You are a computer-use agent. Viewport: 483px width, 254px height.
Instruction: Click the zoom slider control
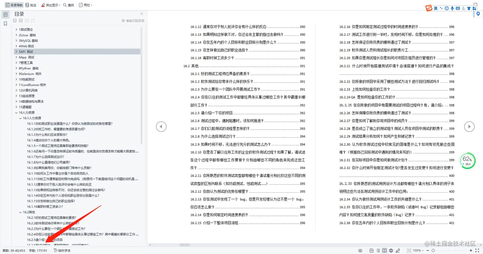433,250
